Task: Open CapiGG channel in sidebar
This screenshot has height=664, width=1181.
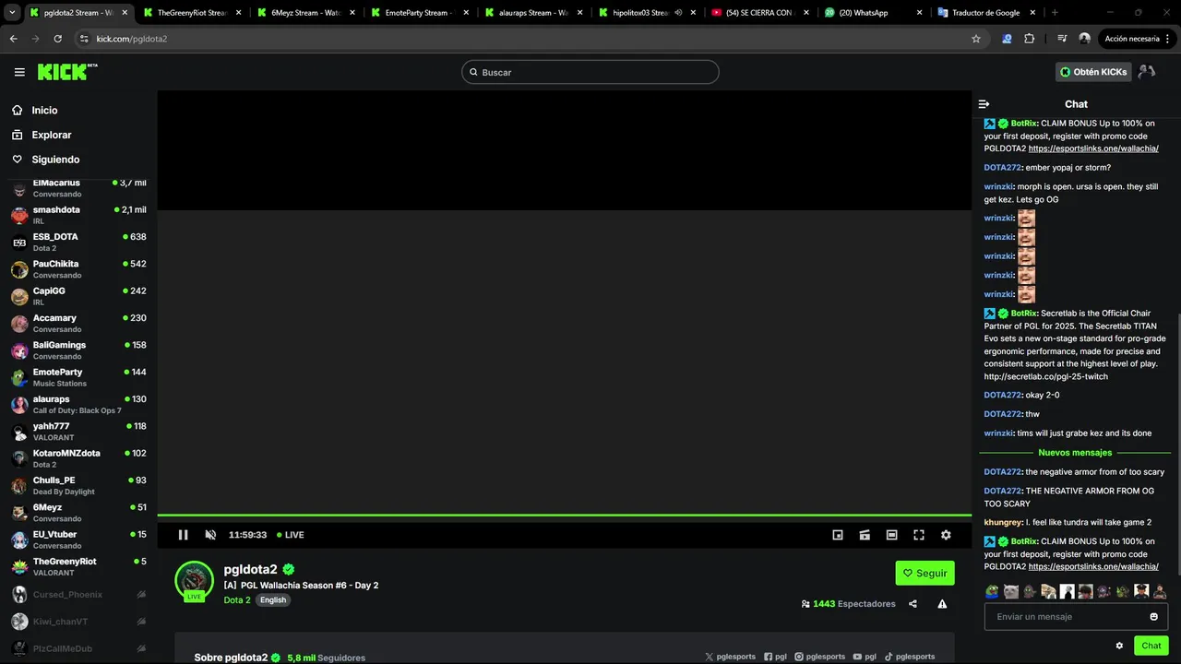Action: [x=78, y=296]
